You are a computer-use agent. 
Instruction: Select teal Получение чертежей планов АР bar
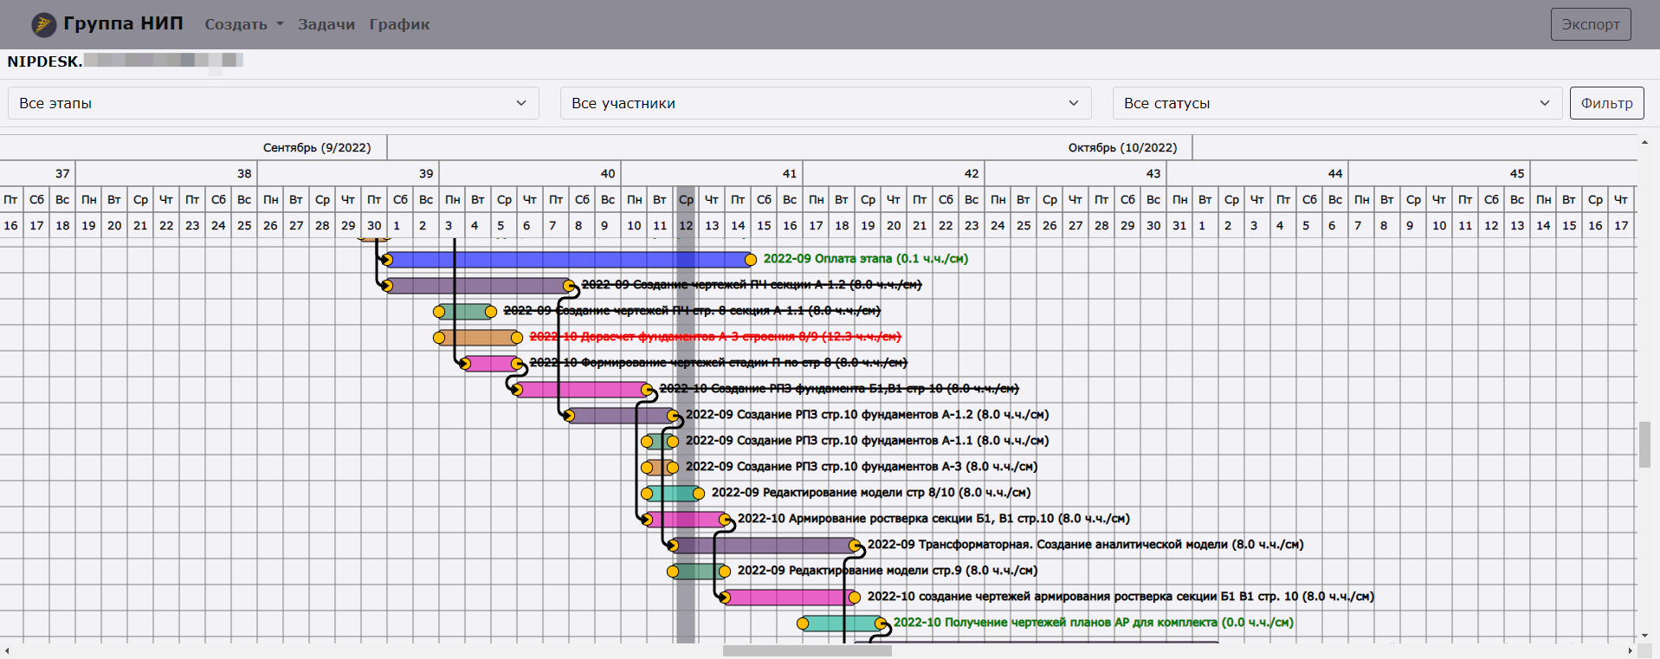(x=842, y=623)
